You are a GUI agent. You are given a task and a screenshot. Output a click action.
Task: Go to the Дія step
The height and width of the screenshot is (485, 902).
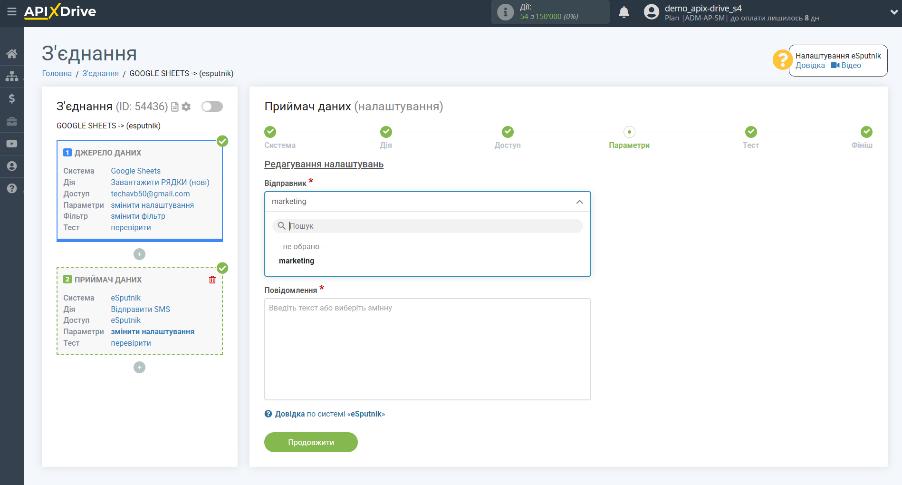(x=386, y=132)
